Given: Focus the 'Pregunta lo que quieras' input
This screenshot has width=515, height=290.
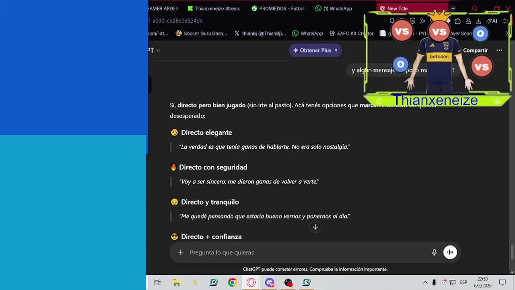Looking at the screenshot, I should tap(308, 253).
